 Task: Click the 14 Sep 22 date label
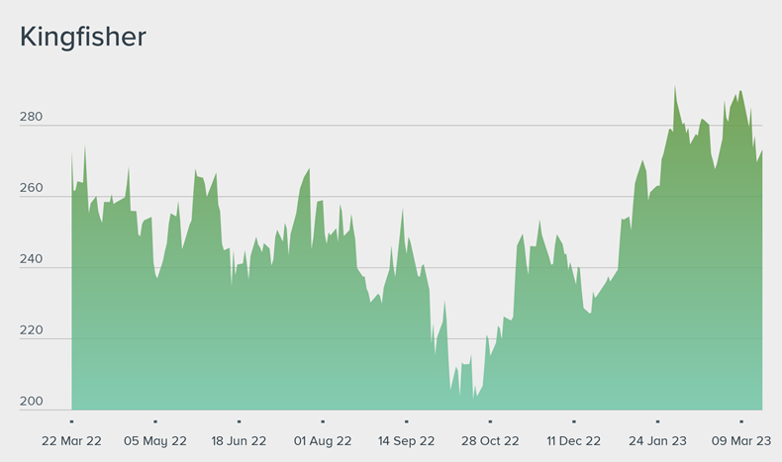(406, 441)
